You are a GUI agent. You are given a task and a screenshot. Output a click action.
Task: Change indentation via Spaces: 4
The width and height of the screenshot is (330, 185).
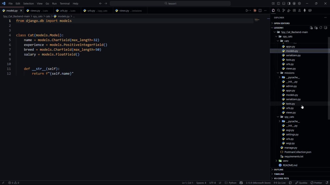[x=201, y=183]
